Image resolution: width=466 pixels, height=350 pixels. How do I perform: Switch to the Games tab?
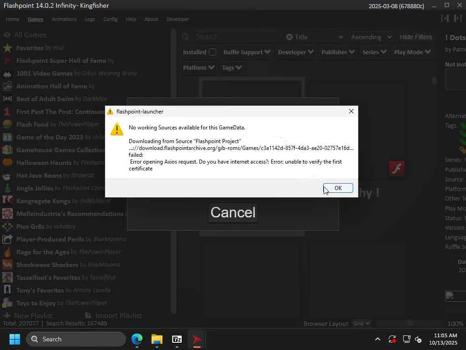click(35, 19)
